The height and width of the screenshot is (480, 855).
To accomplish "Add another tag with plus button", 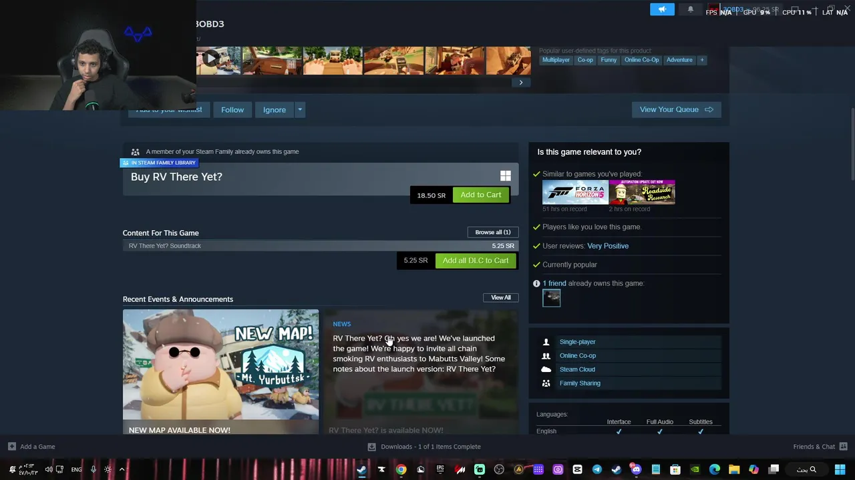I will click(x=701, y=60).
